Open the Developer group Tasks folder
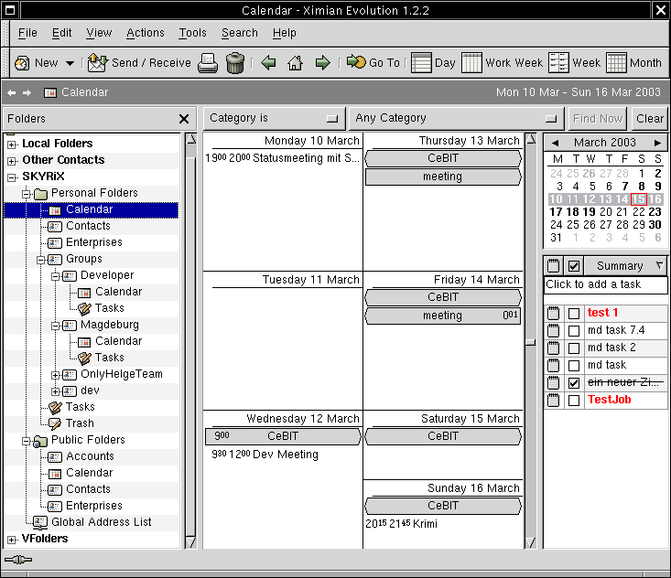The height and width of the screenshot is (578, 671). (x=110, y=308)
